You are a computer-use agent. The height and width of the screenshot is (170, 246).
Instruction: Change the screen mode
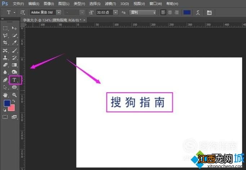click(14, 117)
